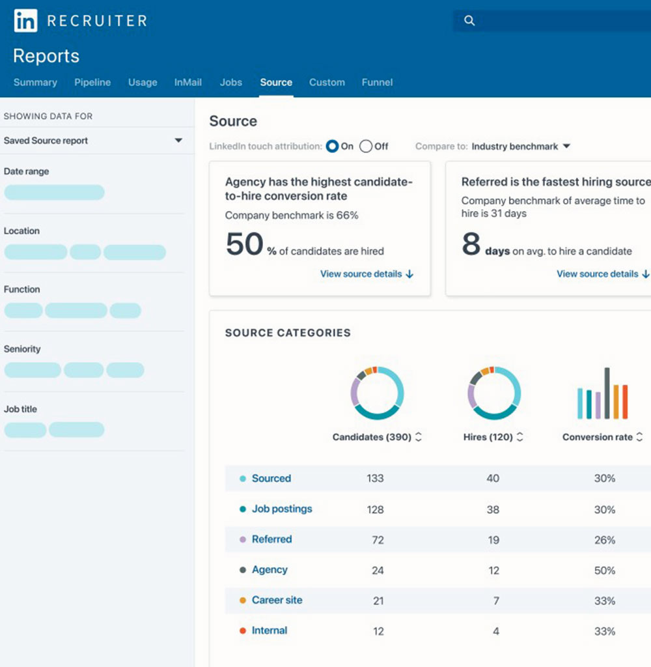View source details on Agency card
The image size is (651, 667).
tap(367, 274)
